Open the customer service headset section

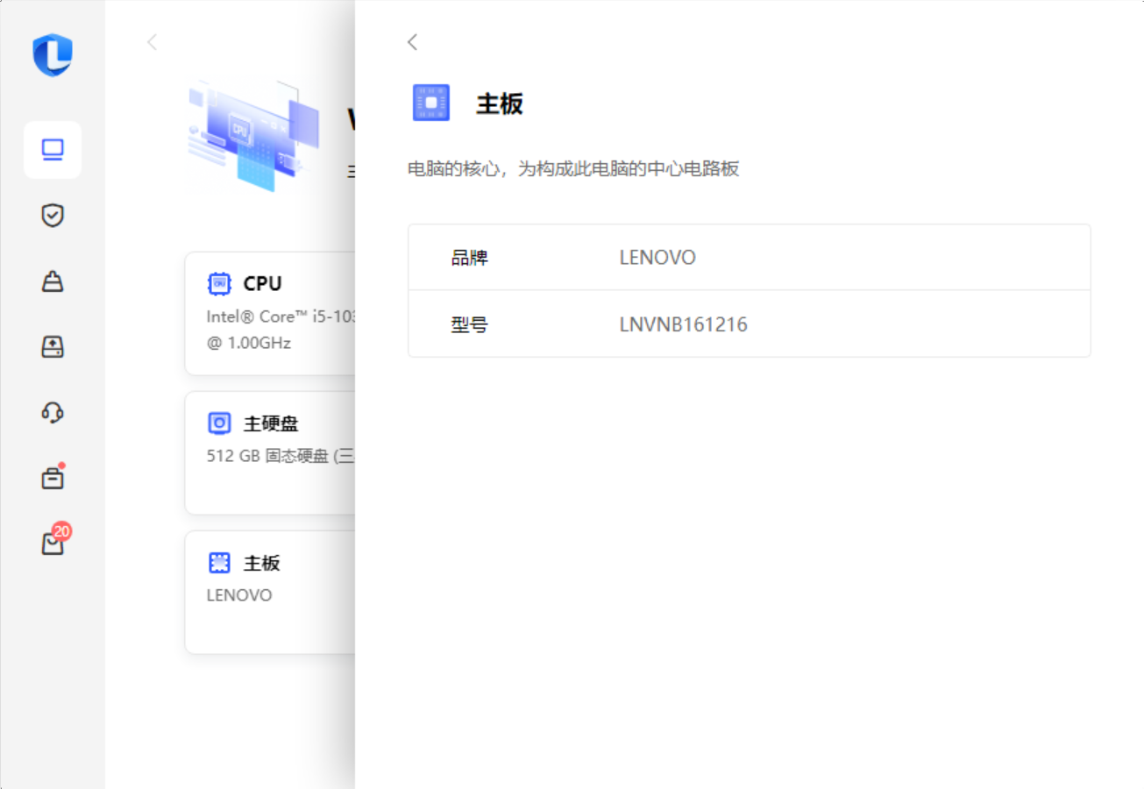[x=53, y=412]
